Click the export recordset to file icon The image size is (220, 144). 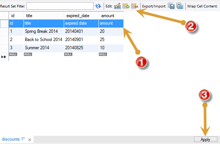171,6
